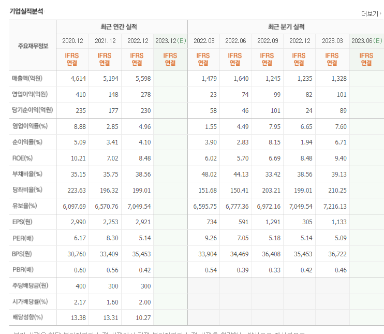
Task: Select the EPS(원) row label
Action: point(22,222)
